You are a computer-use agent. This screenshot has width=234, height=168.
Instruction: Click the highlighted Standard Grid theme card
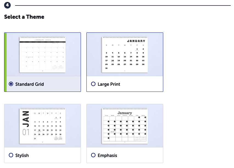pos(43,62)
